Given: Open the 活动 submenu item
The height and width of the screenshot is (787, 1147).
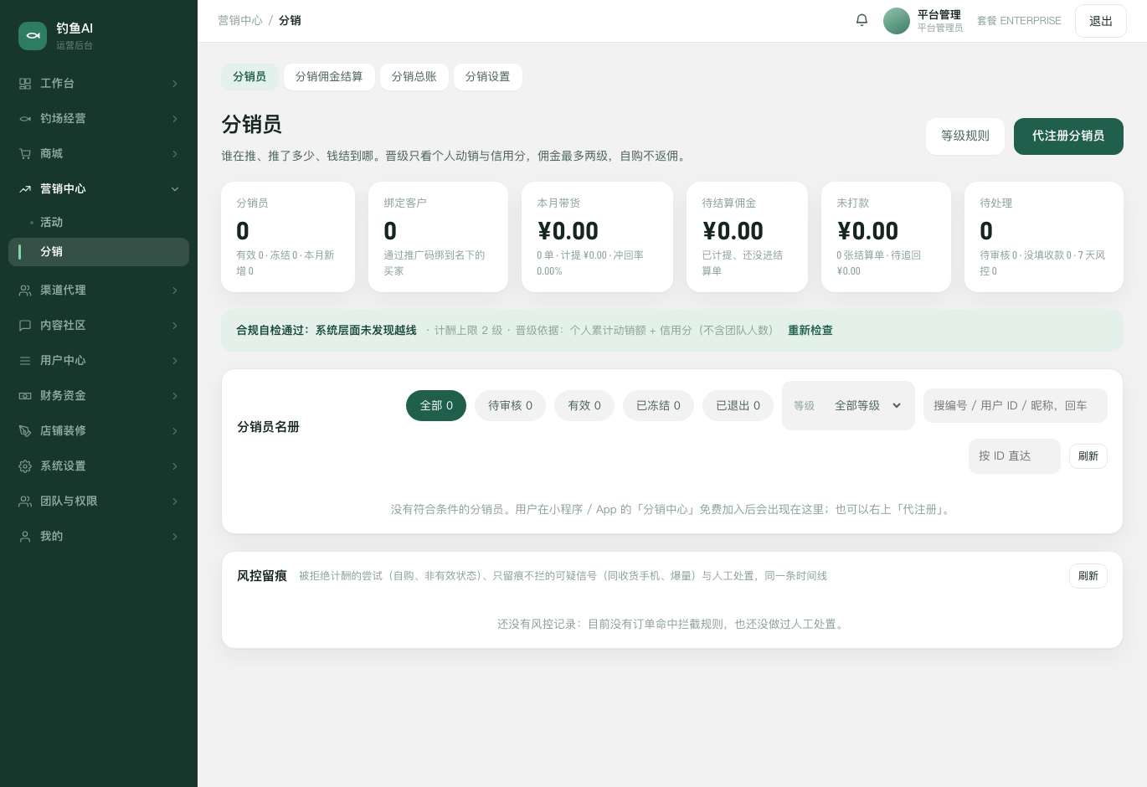Looking at the screenshot, I should [99, 223].
